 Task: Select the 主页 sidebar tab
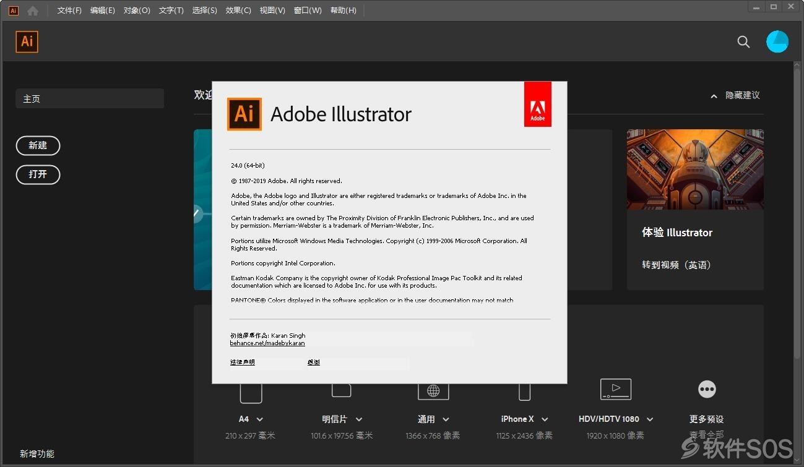point(90,99)
